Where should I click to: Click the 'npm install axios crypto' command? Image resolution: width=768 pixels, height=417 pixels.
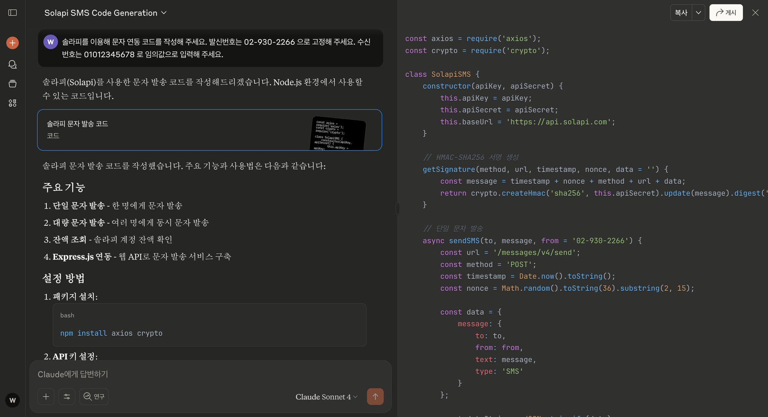coord(111,333)
